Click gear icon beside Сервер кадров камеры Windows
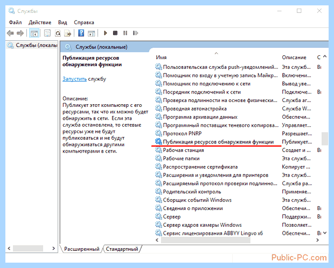This screenshot has width=334, height=268. (158, 224)
